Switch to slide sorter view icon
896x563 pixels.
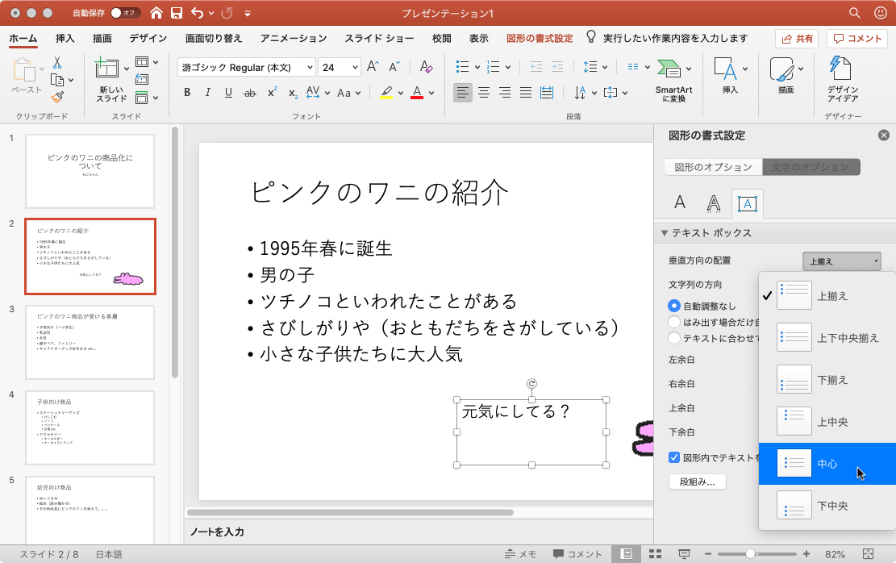(655, 554)
